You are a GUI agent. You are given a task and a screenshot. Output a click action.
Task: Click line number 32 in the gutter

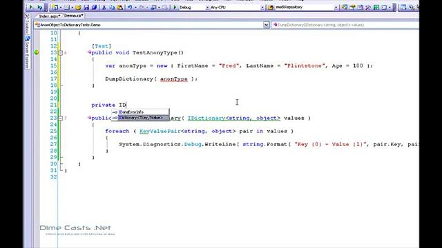tap(54, 177)
